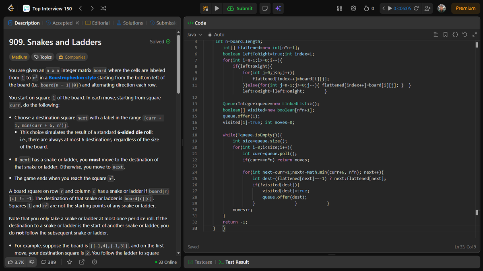Click the Ln 33, Col 9 status
Image resolution: width=483 pixels, height=271 pixels.
[x=465, y=247]
